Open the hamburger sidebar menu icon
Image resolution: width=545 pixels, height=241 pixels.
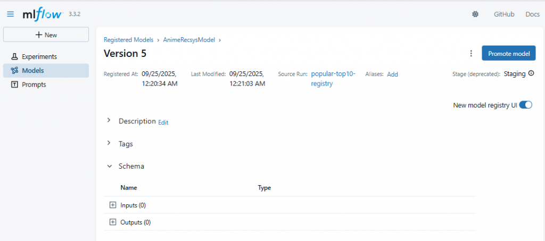(x=11, y=14)
